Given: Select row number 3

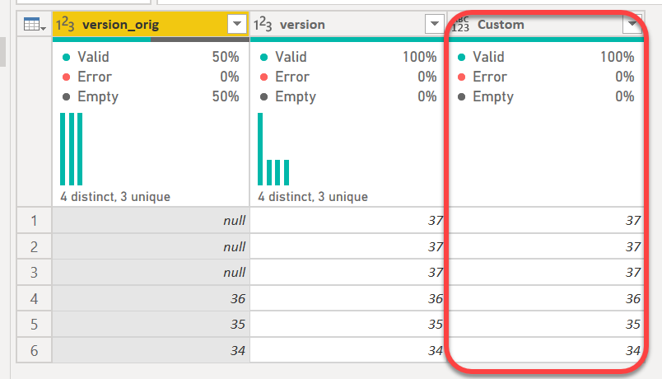Looking at the screenshot, I should (35, 272).
